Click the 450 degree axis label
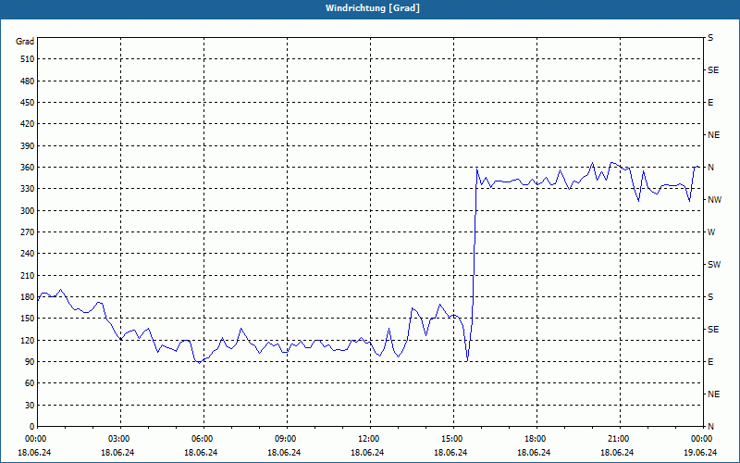This screenshot has height=463, width=740. click(x=28, y=103)
